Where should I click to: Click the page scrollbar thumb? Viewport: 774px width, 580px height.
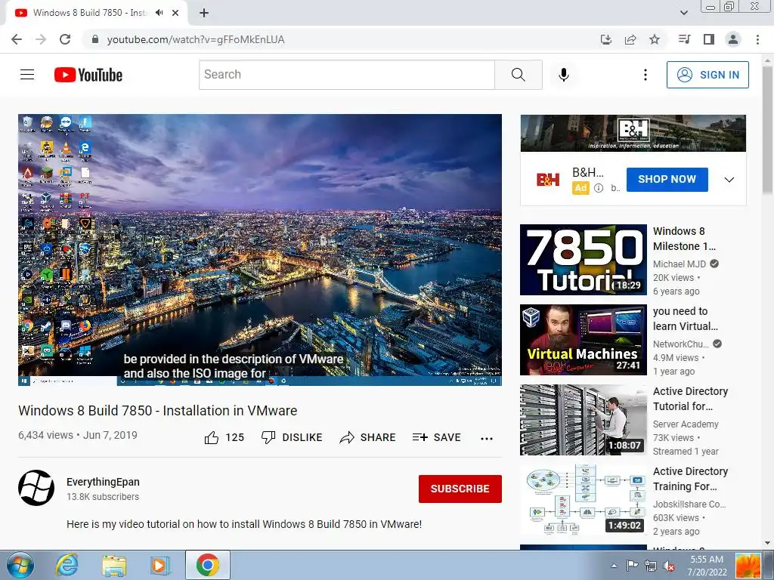click(x=768, y=130)
